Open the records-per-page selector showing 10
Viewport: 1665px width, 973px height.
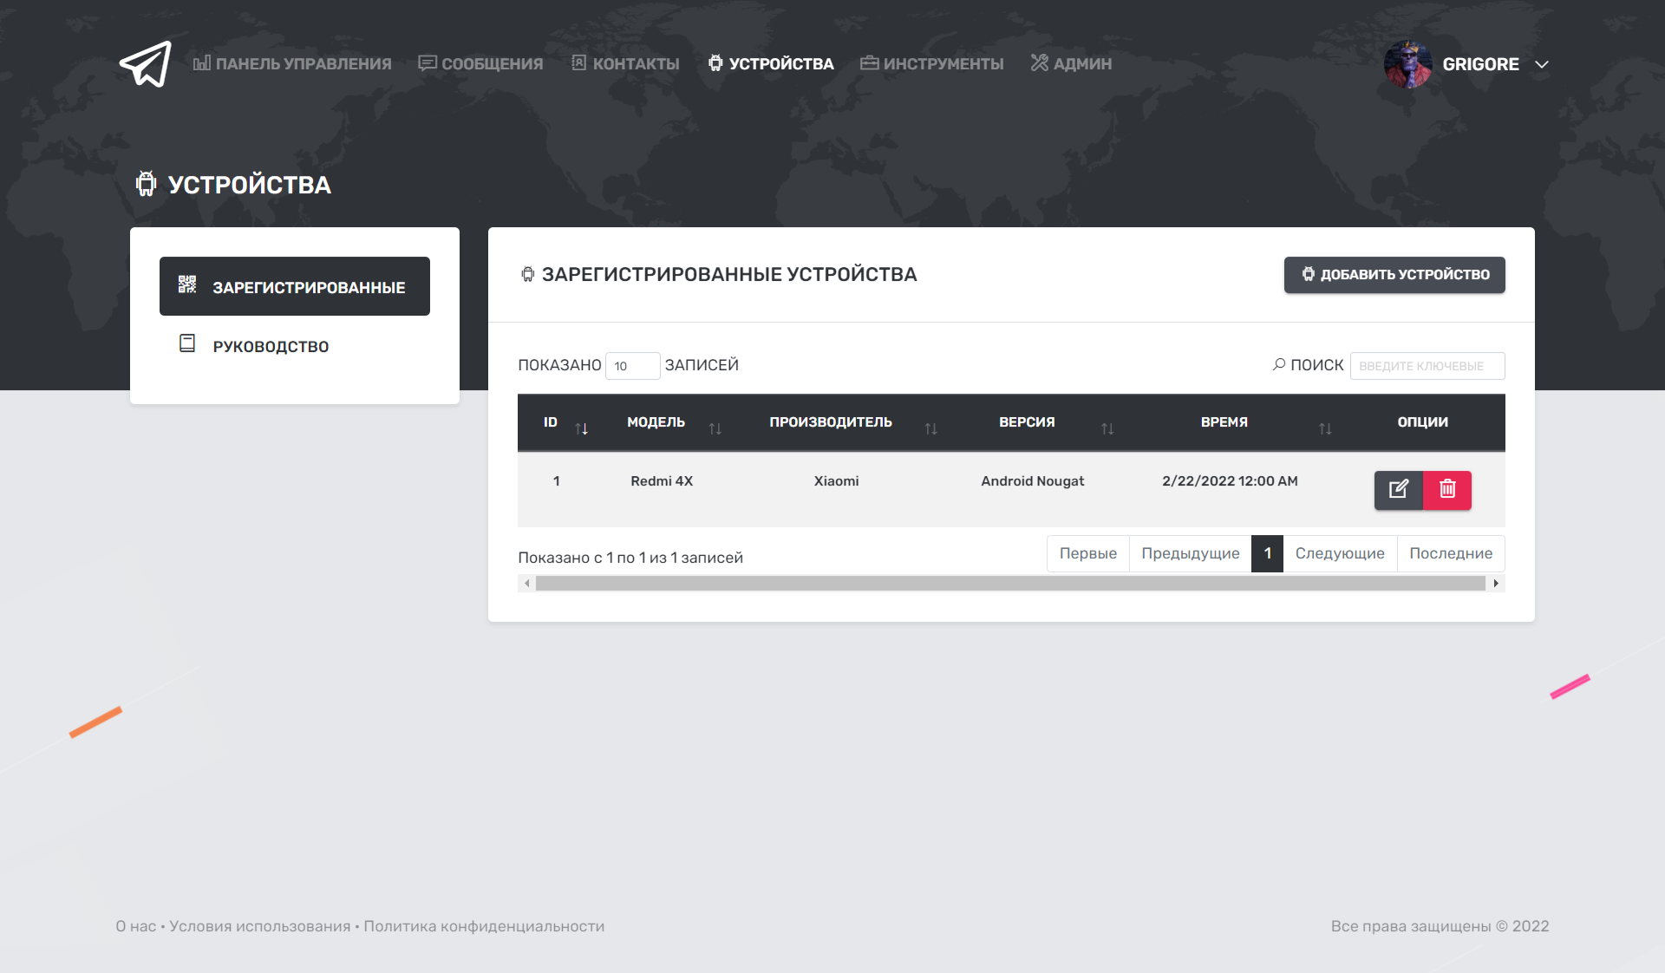632,366
